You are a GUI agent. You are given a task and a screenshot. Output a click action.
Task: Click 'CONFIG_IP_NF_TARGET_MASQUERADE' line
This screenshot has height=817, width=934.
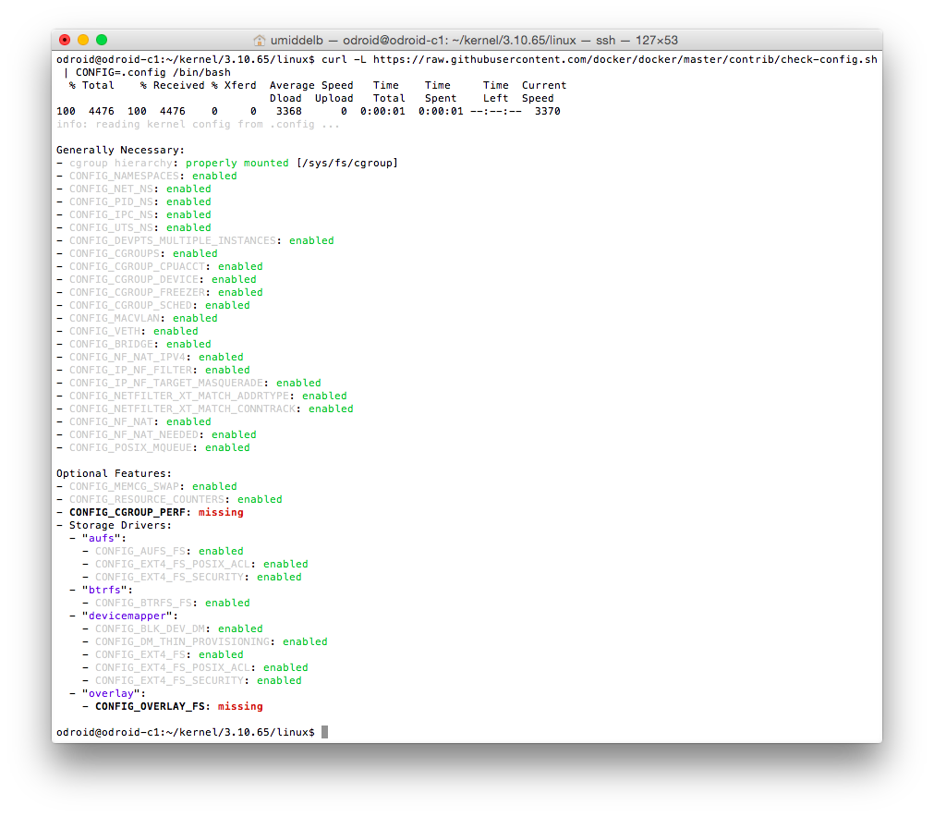[188, 384]
